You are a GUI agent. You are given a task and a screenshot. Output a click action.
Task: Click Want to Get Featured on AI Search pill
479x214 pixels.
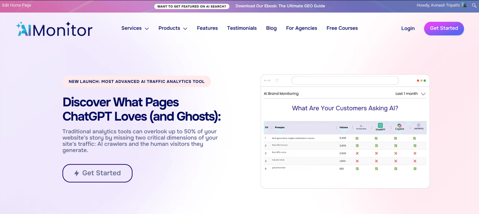pos(192,6)
